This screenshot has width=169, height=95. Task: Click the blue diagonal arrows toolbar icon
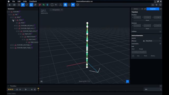(x=47, y=5)
